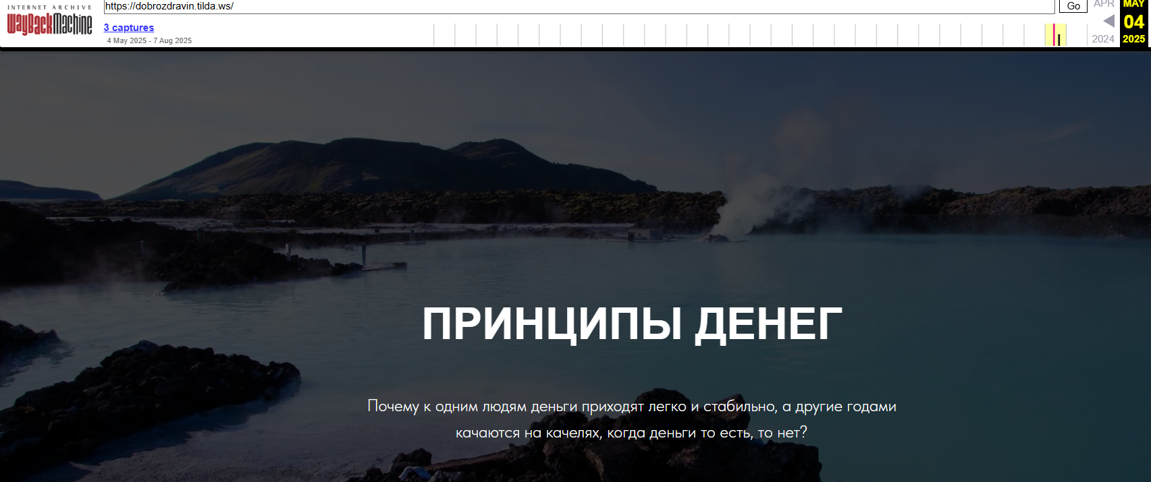Select the highlighted 2025 year label
Screen dimensions: 1151x482
tap(1134, 39)
